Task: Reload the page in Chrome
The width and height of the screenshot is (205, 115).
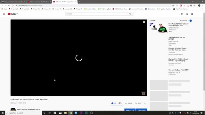Action: pos(9,6)
